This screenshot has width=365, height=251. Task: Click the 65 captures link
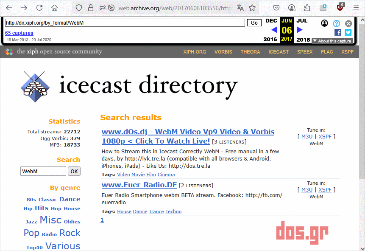19,33
